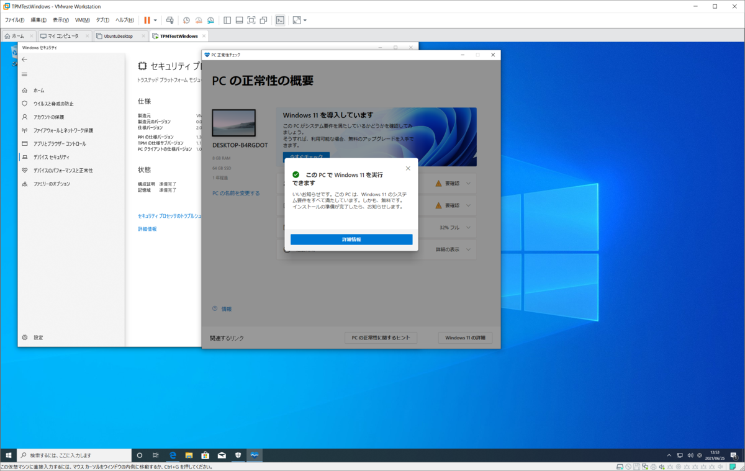
Task: Click the Unity mode icon
Action: click(x=264, y=20)
